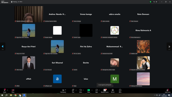Start recording with Record button

[113, 91]
